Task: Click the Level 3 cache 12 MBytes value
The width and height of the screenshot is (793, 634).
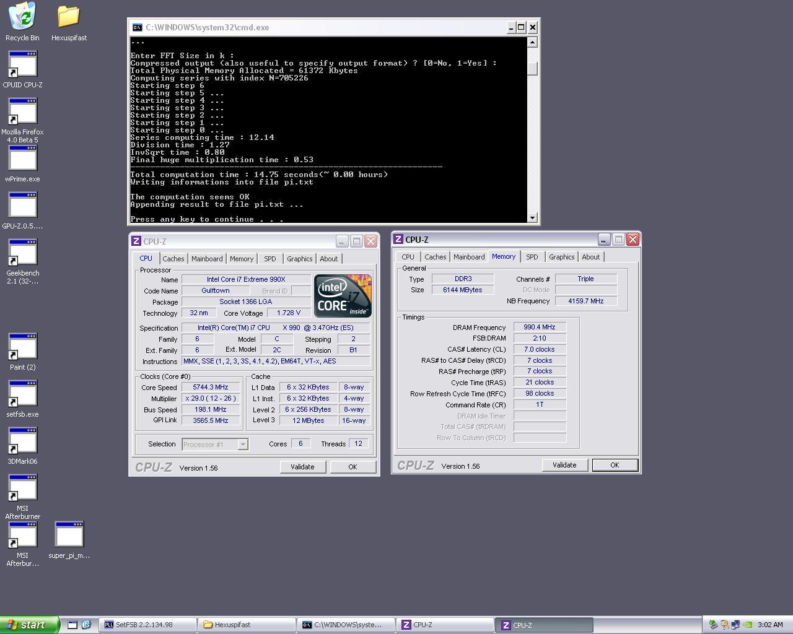Action: tap(308, 420)
